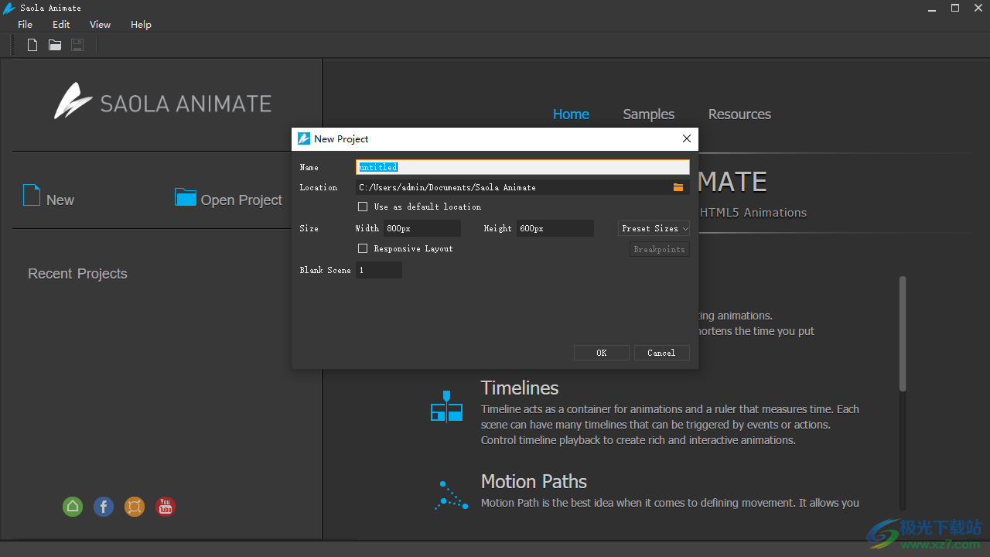Click the Open Project link
Viewport: 990px width, 557px height.
coord(241,200)
